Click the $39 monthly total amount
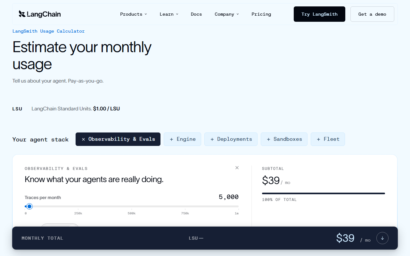 345,238
